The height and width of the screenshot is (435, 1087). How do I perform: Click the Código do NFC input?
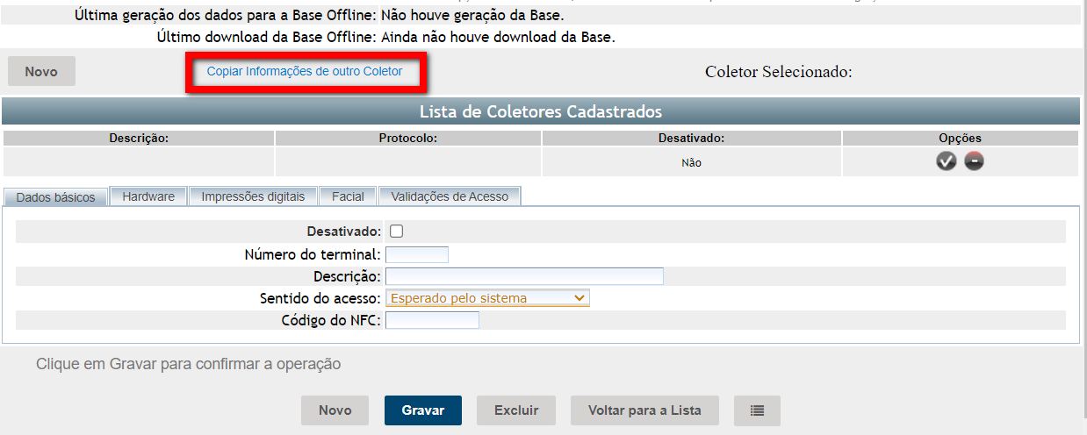pyautogui.click(x=432, y=320)
